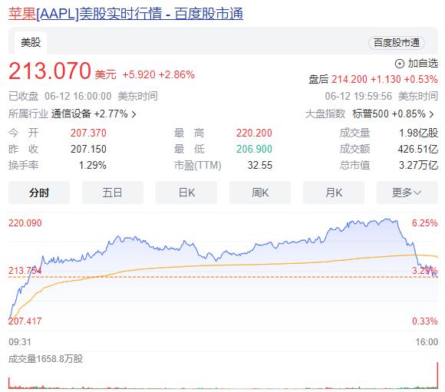Viewport: 445px width, 392px height.
Task: Expand 标普500 index arrow
Action: pos(431,114)
